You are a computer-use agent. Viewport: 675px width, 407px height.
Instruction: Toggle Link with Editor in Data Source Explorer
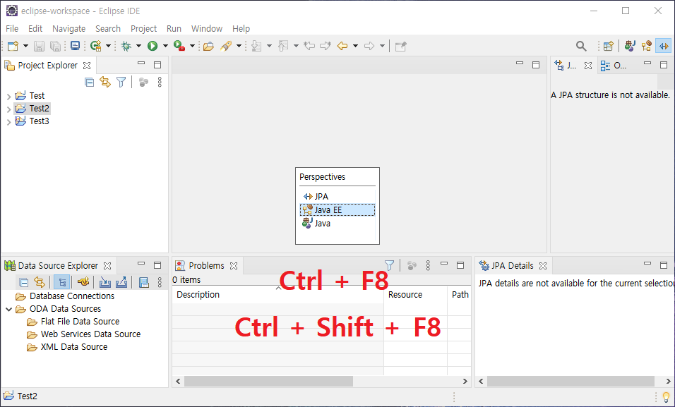40,282
